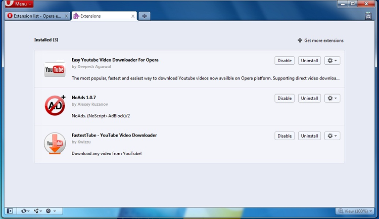This screenshot has width=379, height=219.
Task: Click the NoAds. (NoScript+AdBlock)/2 description
Action: pos(101,116)
